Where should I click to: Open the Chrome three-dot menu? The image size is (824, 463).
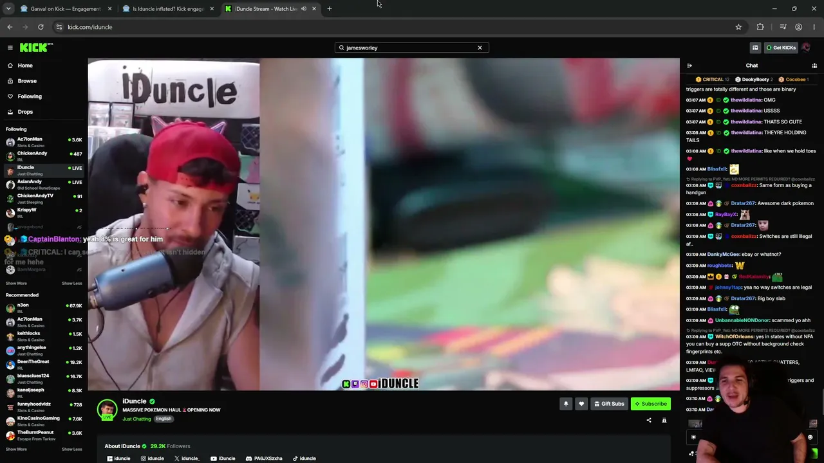point(814,27)
